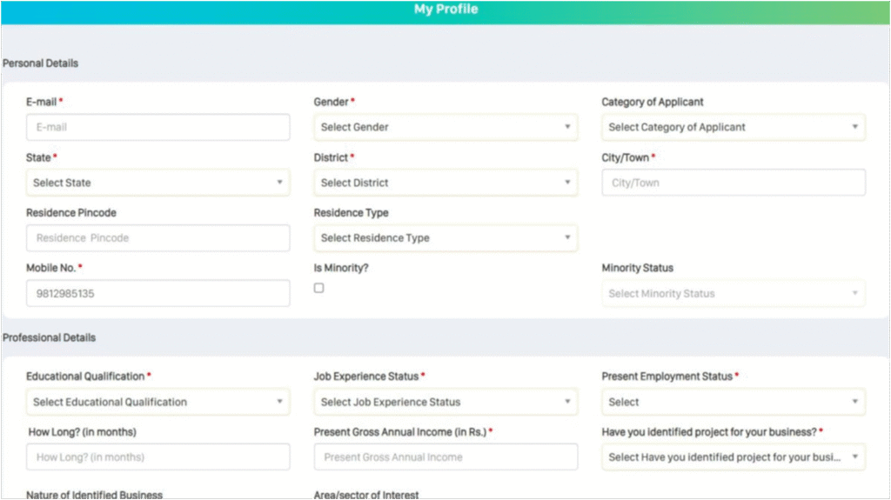Tick the Is Minority checkbox

click(318, 288)
